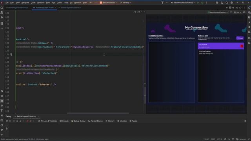
Task: Open the Git menu
Action: tap(71, 3)
